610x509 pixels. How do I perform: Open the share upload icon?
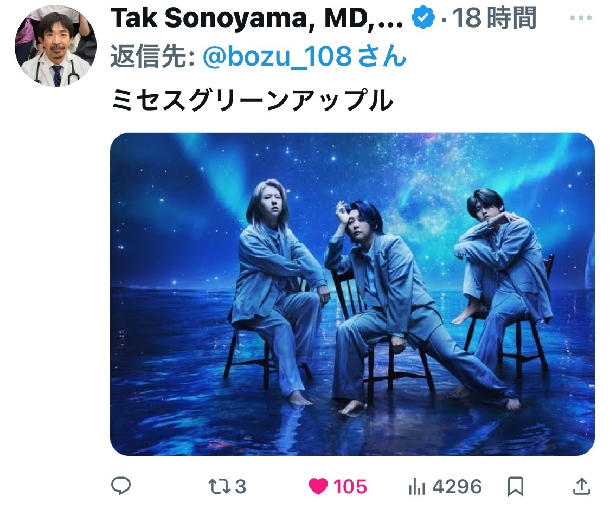coord(582,486)
